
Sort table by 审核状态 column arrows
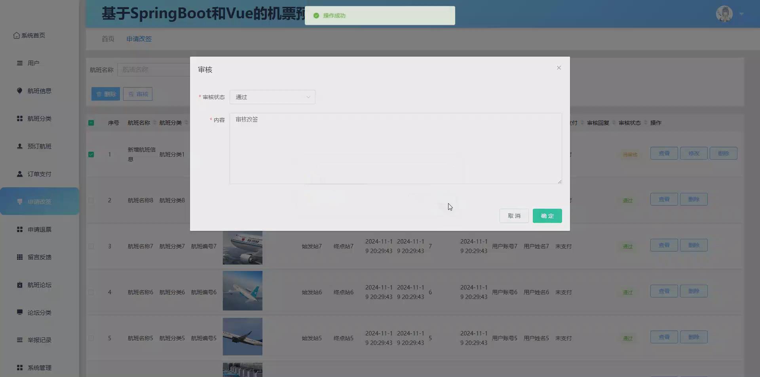click(646, 123)
